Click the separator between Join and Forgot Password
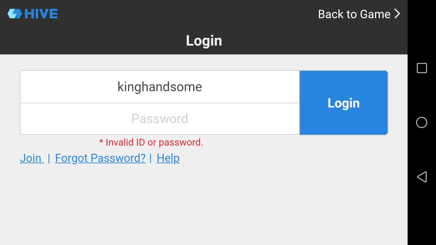 point(49,158)
